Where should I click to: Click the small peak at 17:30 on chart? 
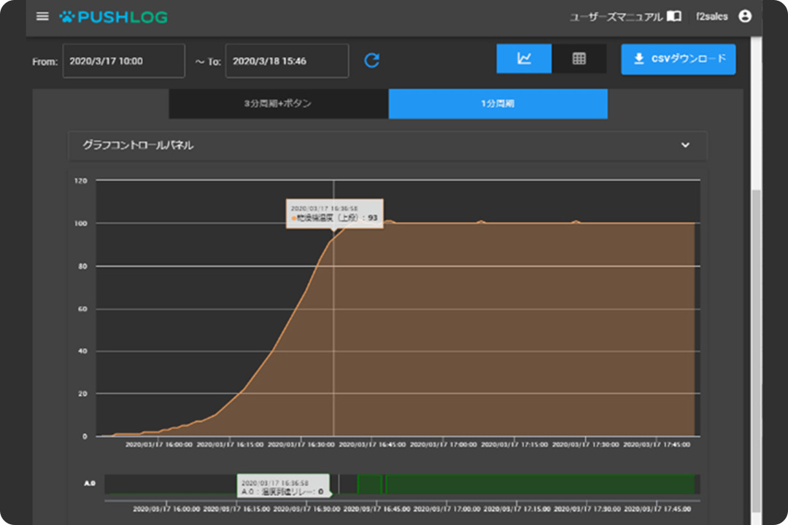tap(576, 221)
